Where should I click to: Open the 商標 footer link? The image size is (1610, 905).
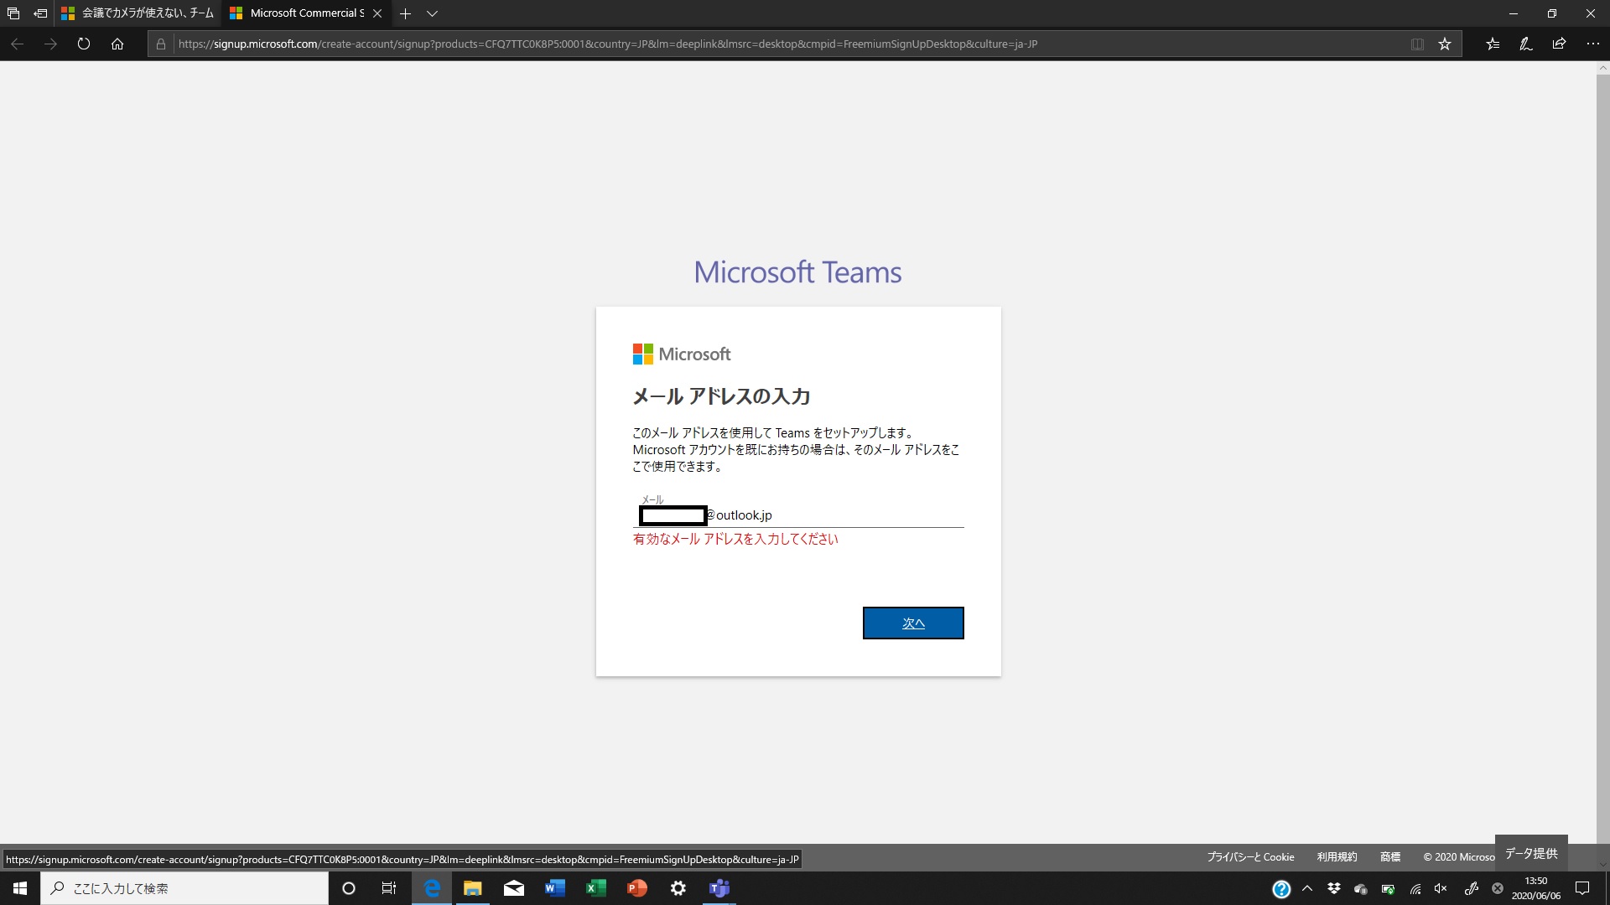click(x=1390, y=856)
